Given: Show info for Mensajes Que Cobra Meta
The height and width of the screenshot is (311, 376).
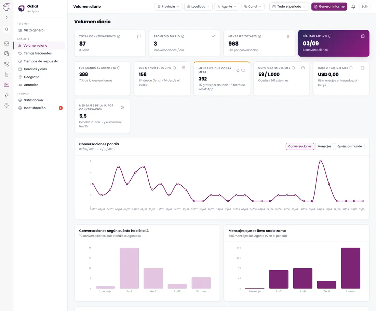Looking at the screenshot, I should tap(238, 70).
